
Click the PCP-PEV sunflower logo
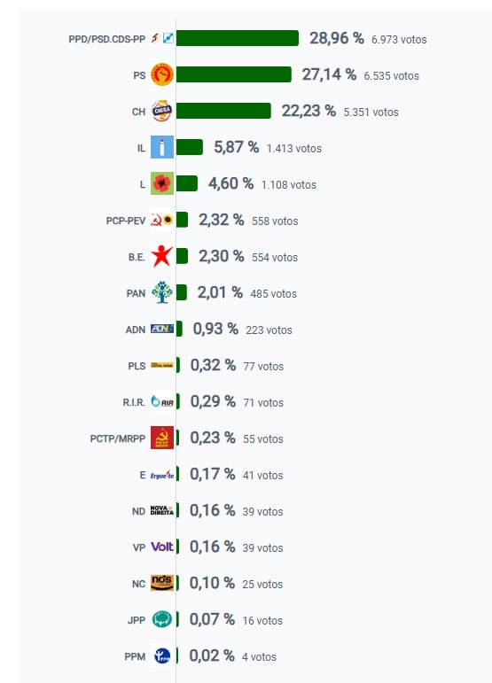click(168, 220)
